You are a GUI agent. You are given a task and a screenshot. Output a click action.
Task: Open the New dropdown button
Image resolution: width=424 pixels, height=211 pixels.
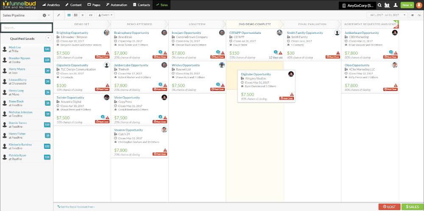(x=407, y=5)
